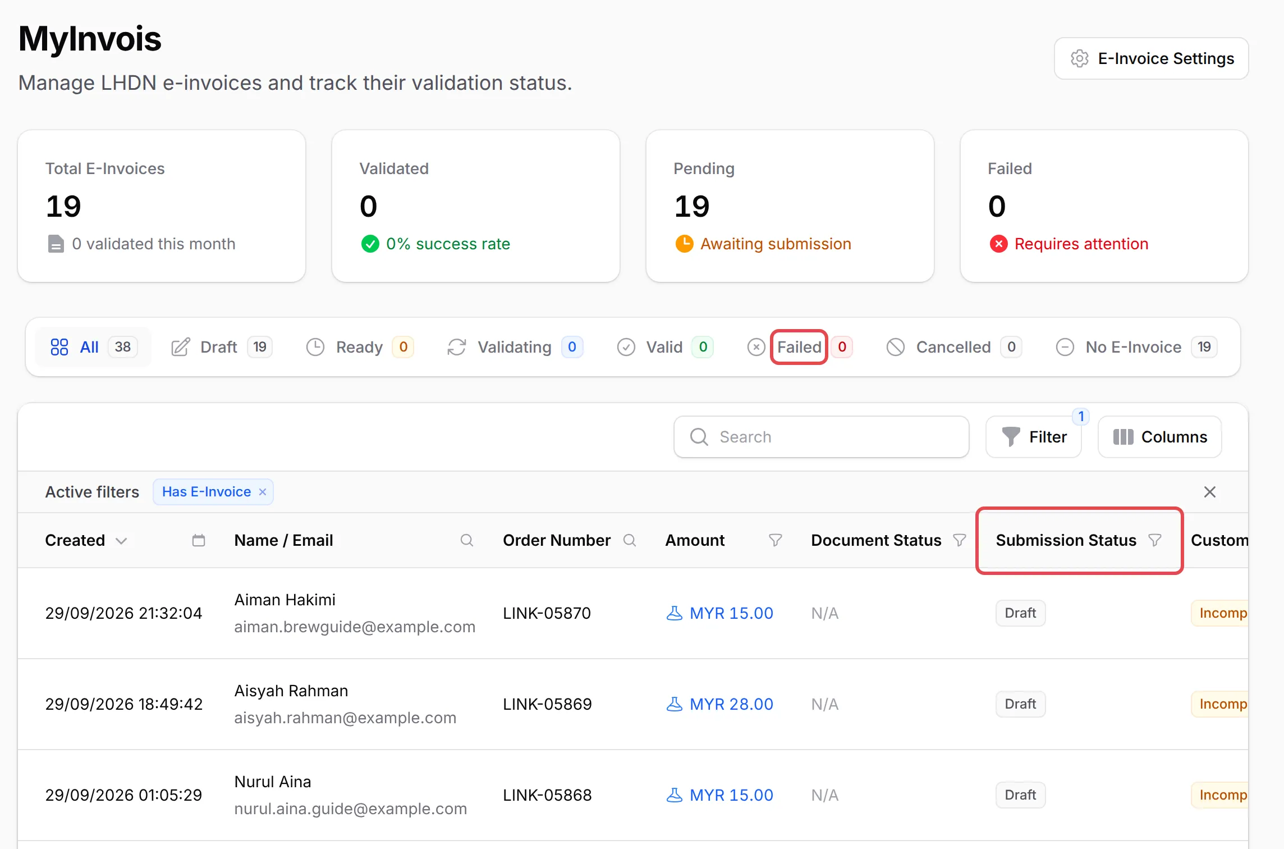This screenshot has width=1284, height=849.
Task: Open the Created date calendar filter icon
Action: click(x=199, y=540)
